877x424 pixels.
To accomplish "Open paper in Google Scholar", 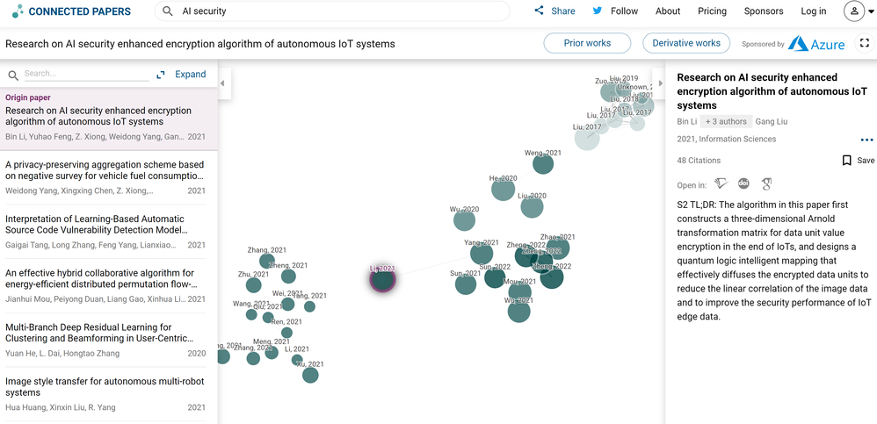I will click(x=766, y=183).
